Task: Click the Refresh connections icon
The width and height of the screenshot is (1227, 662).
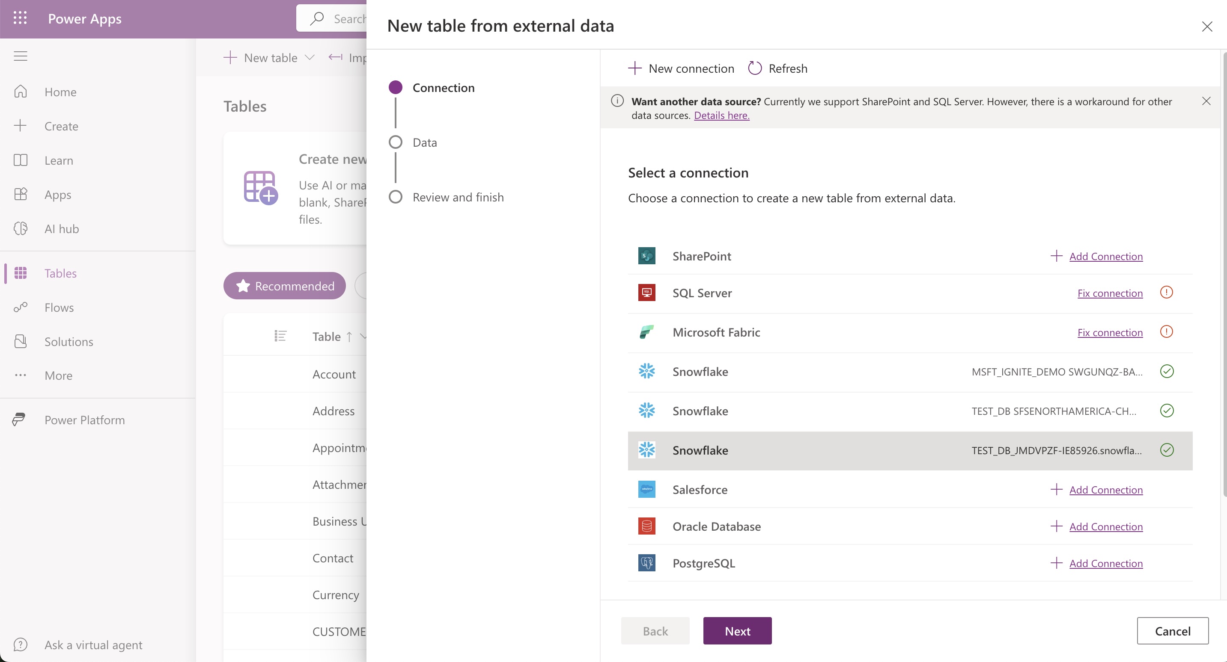Action: pyautogui.click(x=754, y=68)
